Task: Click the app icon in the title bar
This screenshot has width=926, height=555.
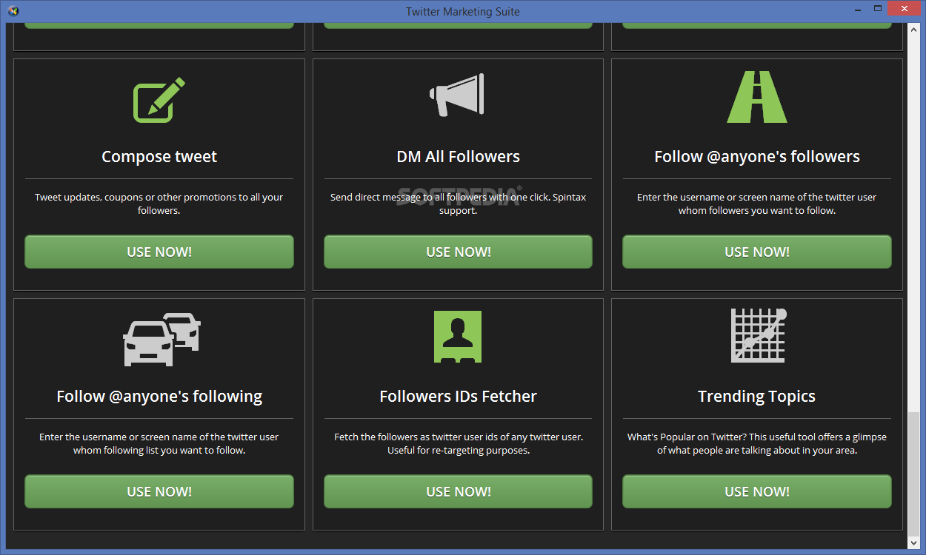Action: pyautogui.click(x=12, y=10)
